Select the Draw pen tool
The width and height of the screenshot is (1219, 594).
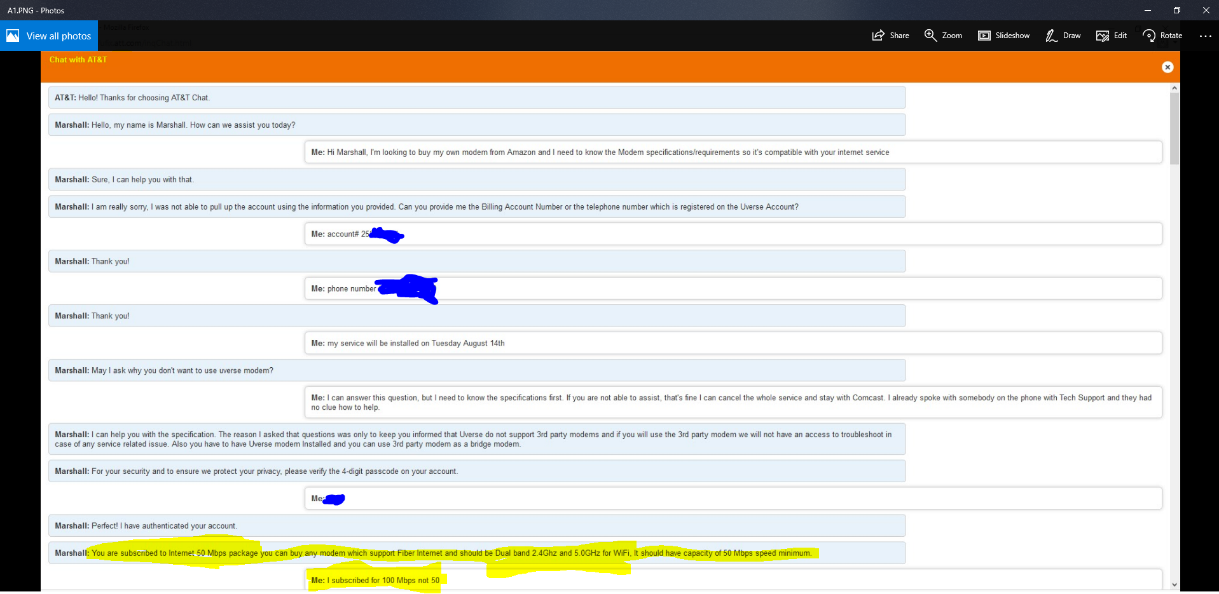[1063, 36]
